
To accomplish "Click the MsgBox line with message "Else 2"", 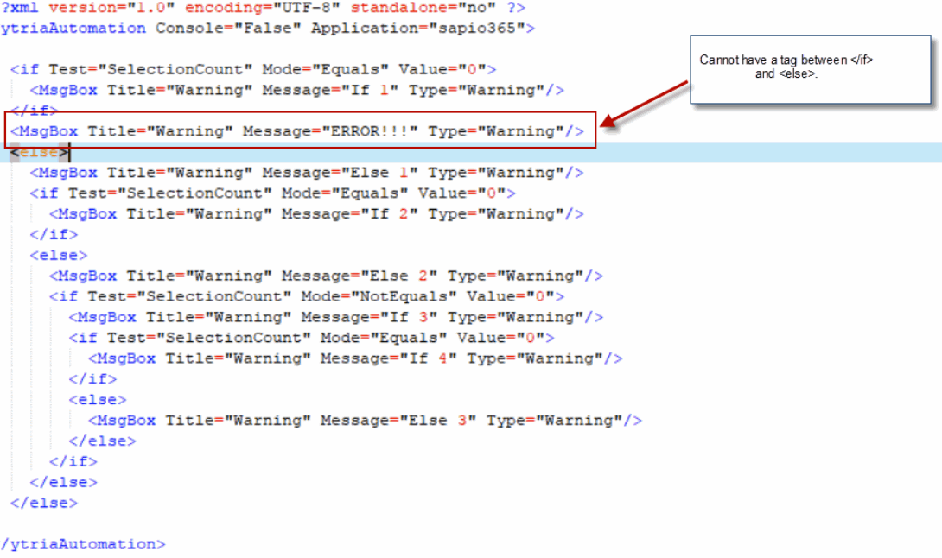I will tap(325, 276).
